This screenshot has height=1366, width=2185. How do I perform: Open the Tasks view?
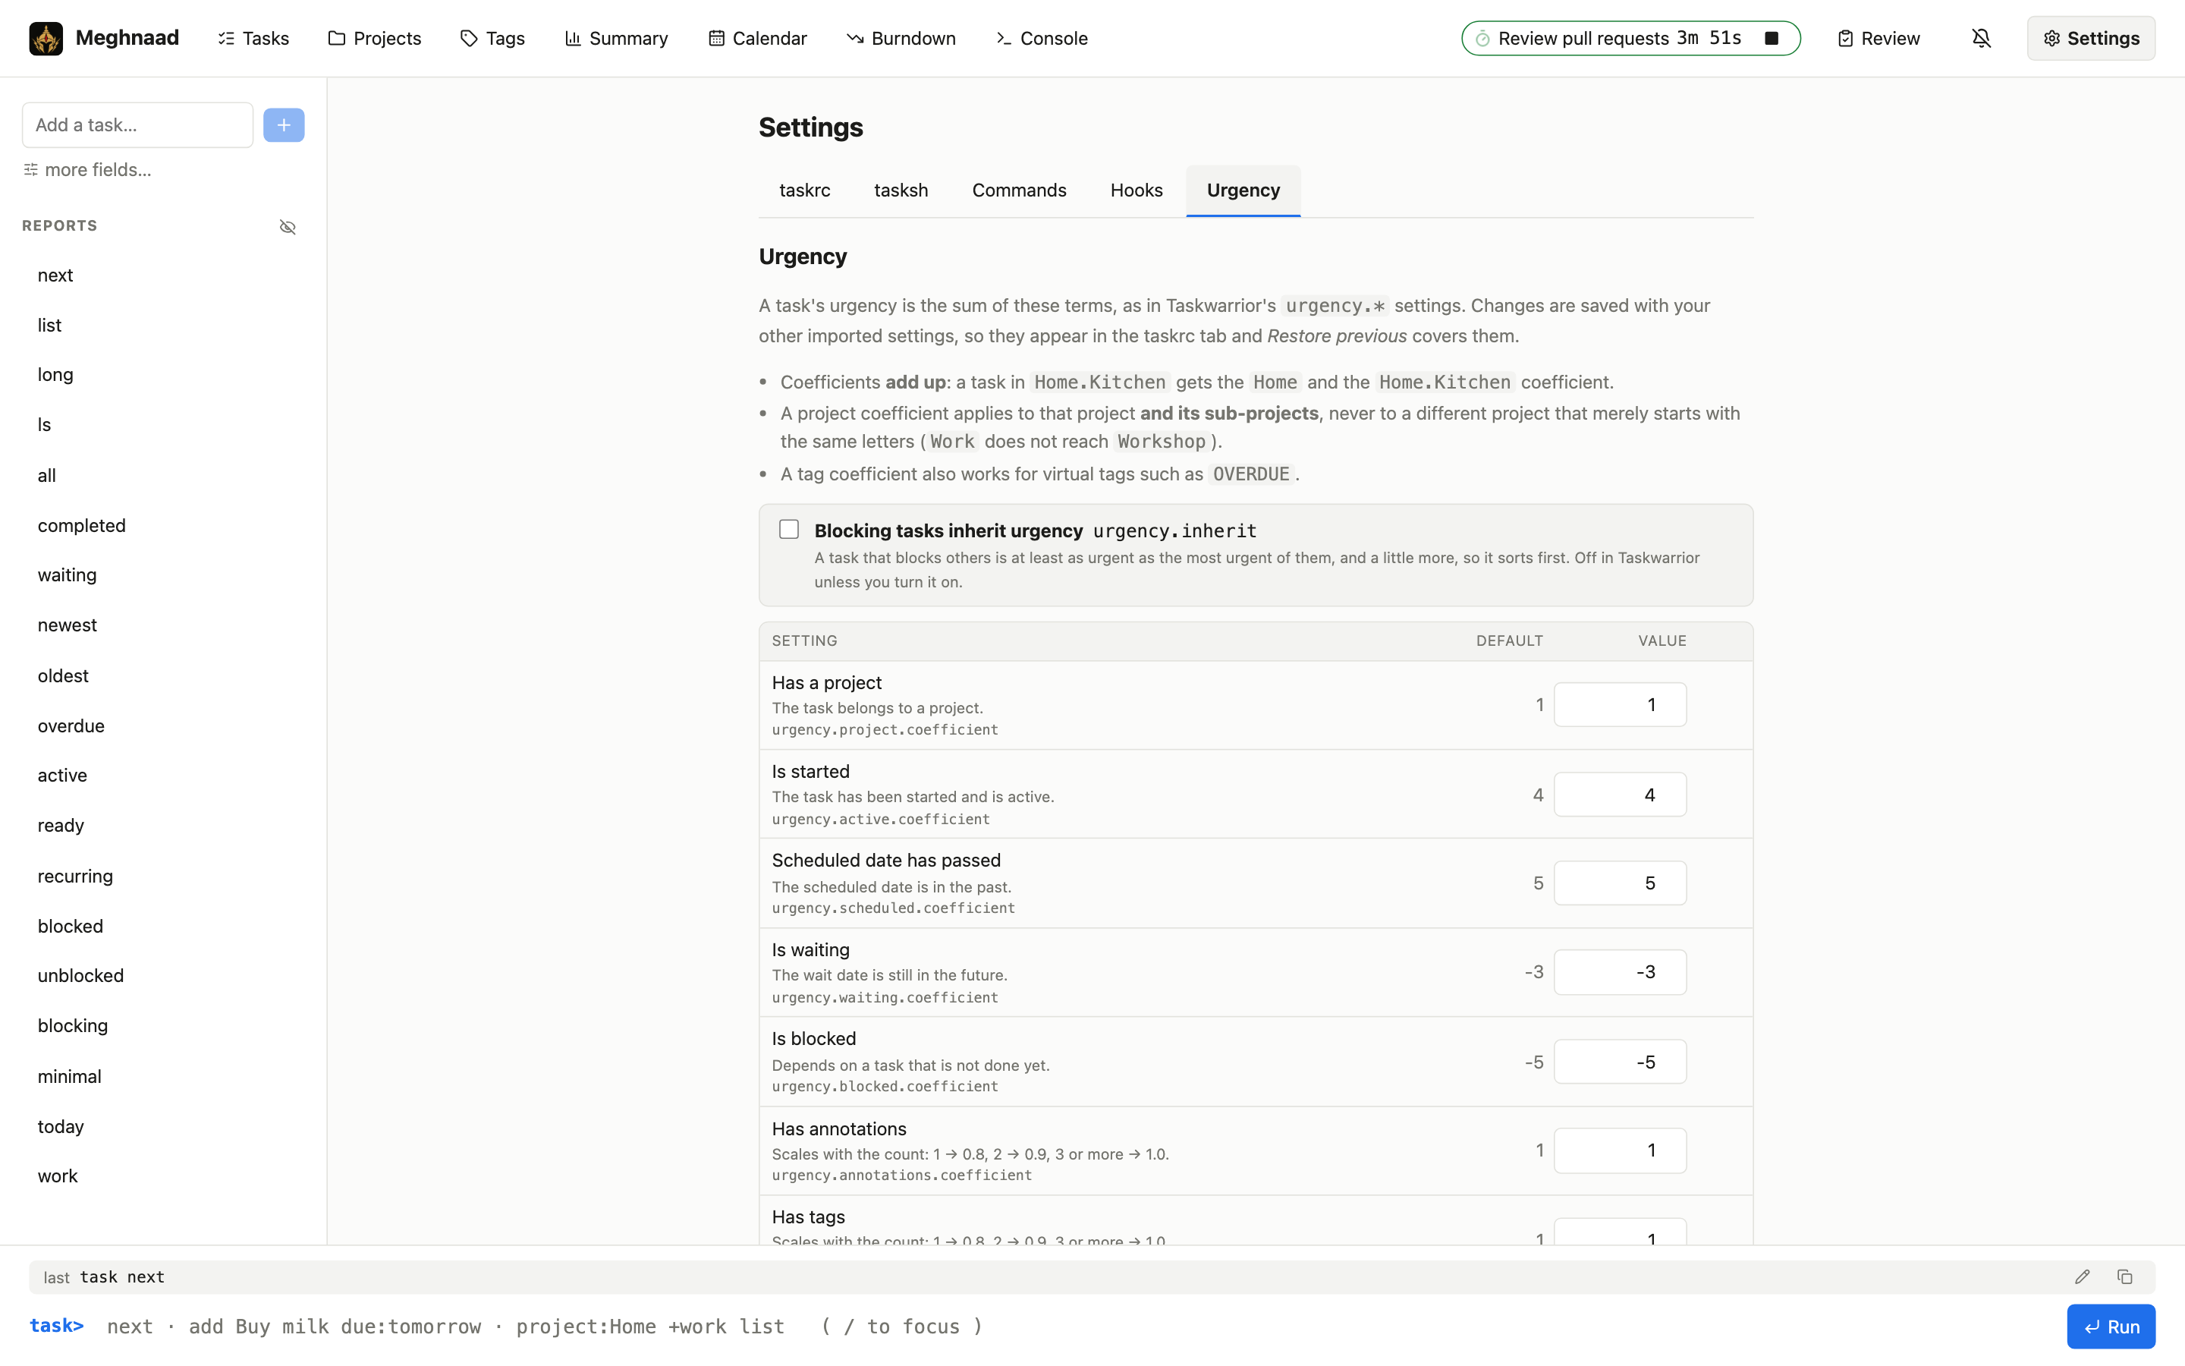coord(253,38)
